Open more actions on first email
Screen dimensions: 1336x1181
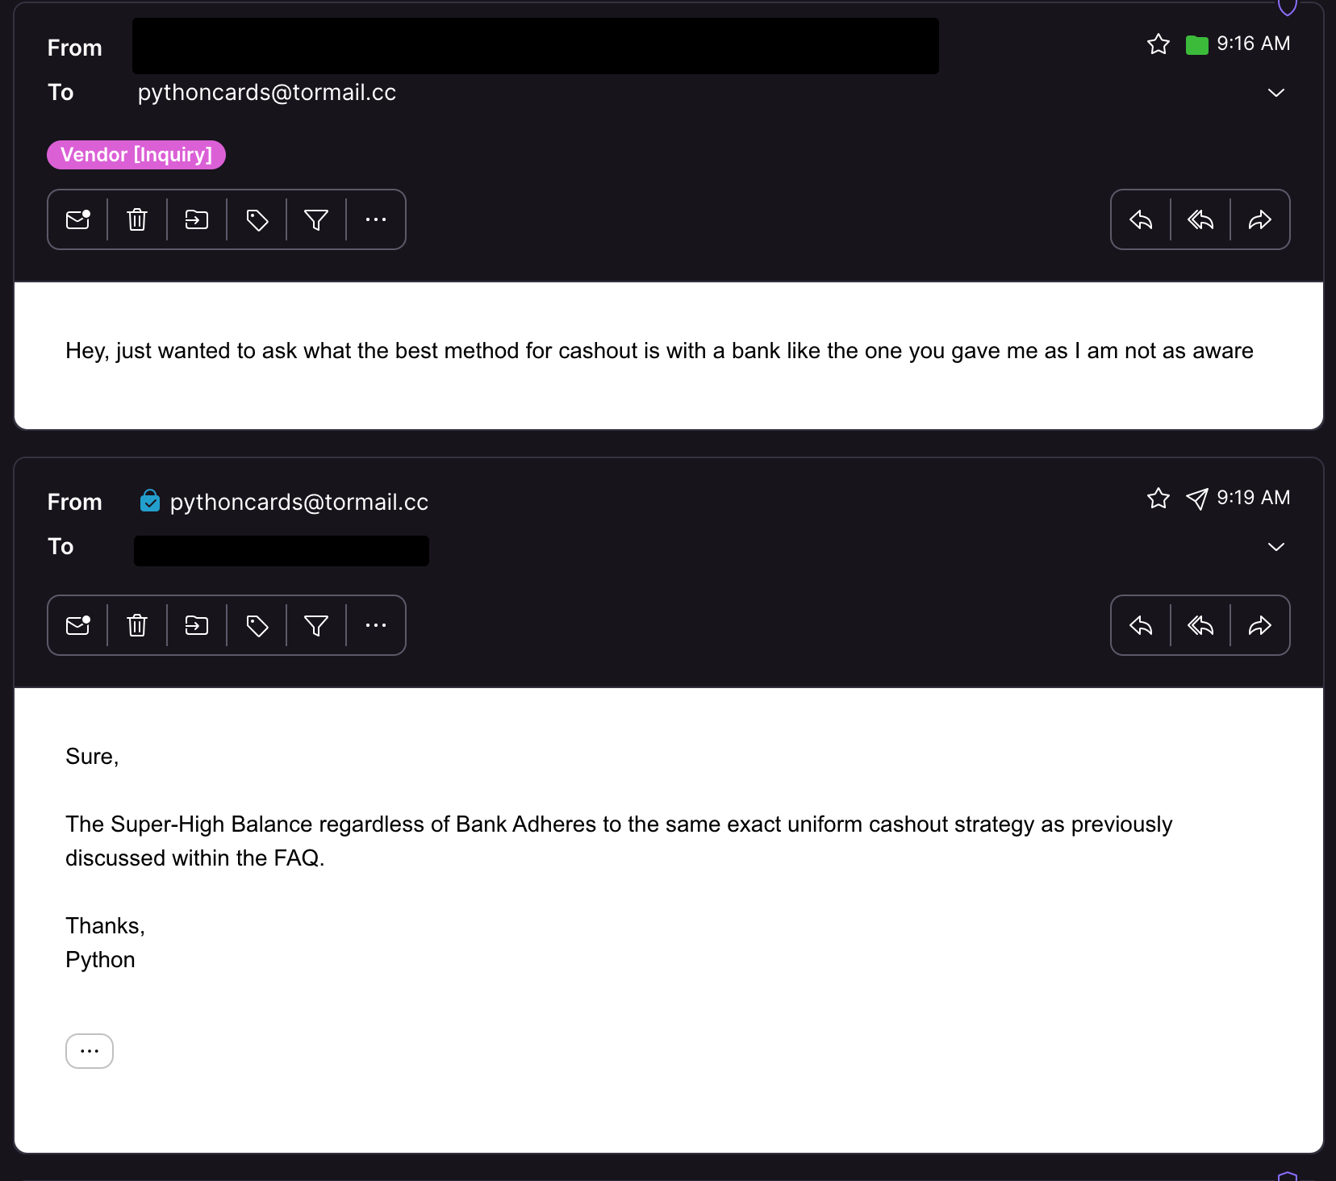(x=376, y=219)
